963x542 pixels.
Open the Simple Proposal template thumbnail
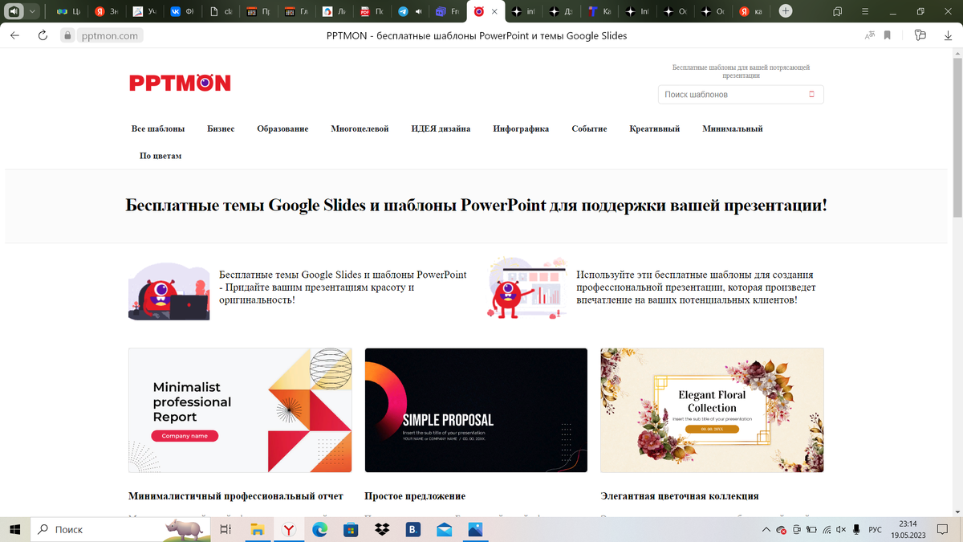pyautogui.click(x=476, y=410)
